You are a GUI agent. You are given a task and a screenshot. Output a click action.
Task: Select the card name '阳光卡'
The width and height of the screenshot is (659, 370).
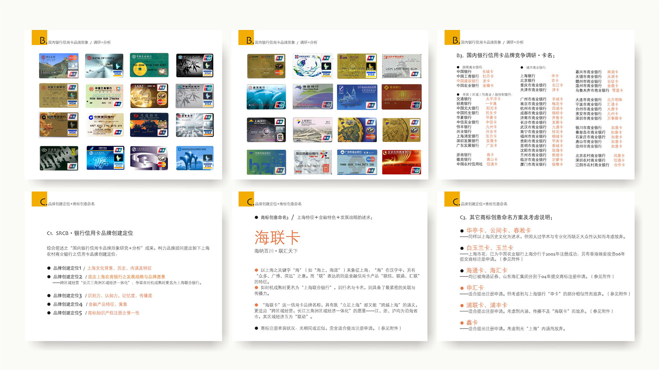492,108
